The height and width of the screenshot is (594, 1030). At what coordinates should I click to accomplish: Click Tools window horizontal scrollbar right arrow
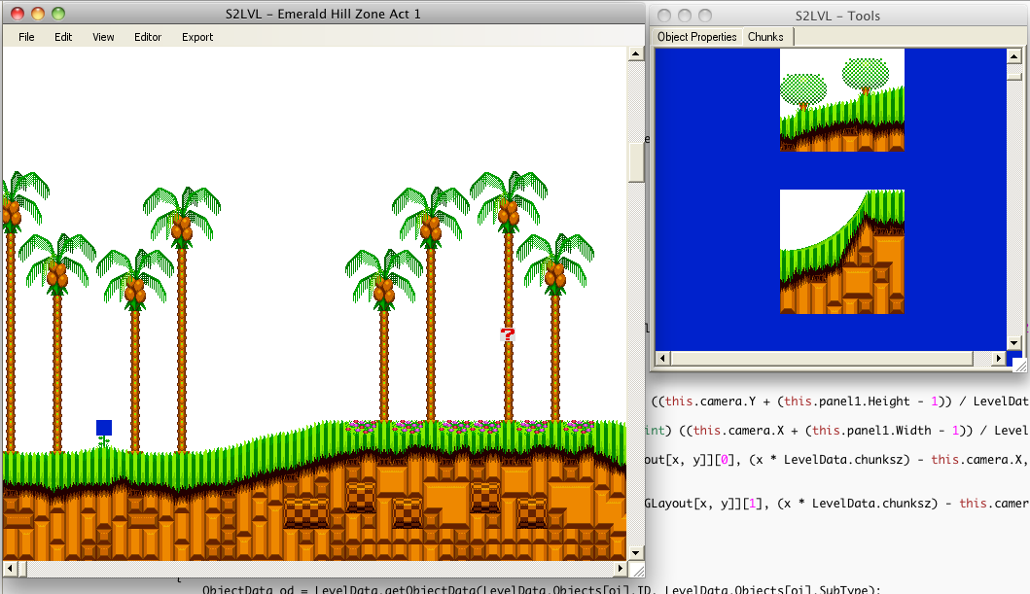coord(999,359)
